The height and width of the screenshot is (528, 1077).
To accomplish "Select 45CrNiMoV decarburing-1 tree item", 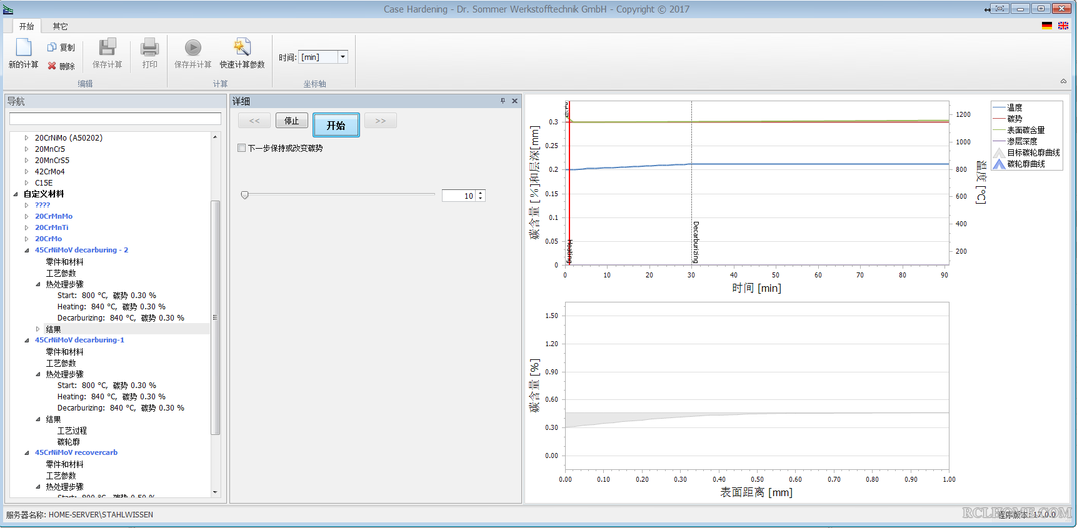I will click(x=79, y=340).
